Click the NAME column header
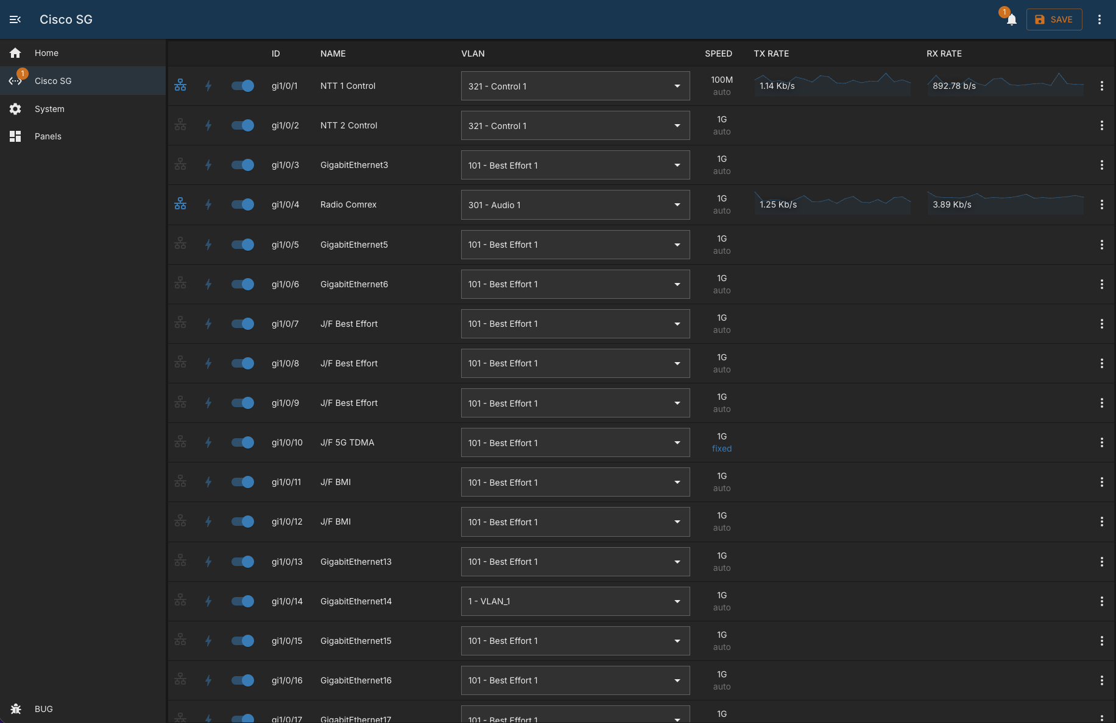The height and width of the screenshot is (723, 1116). (333, 54)
